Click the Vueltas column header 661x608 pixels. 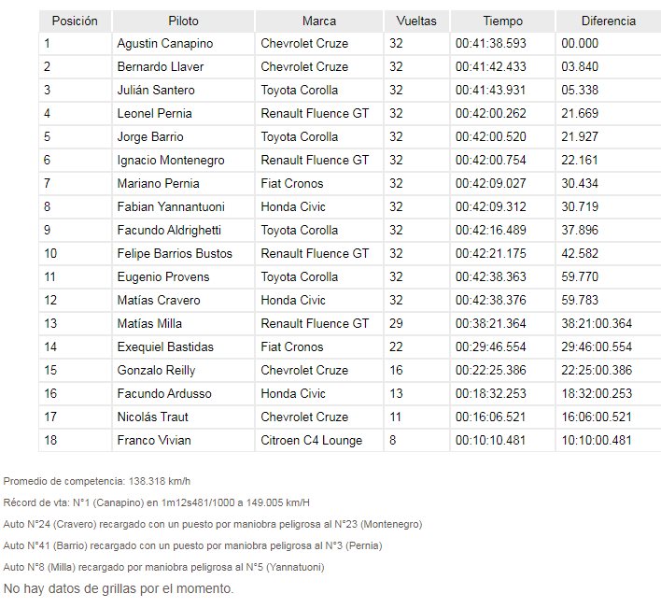[415, 21]
